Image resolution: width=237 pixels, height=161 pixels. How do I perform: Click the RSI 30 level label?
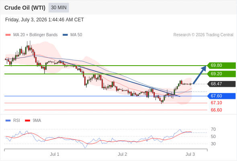tap(213, 144)
